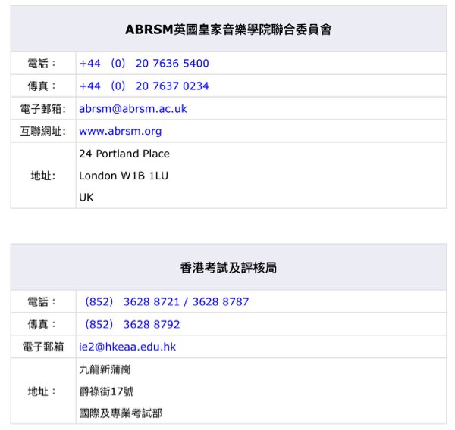455x430 pixels.
Task: Click the 國際及專業考試部 address line
Action: [121, 414]
